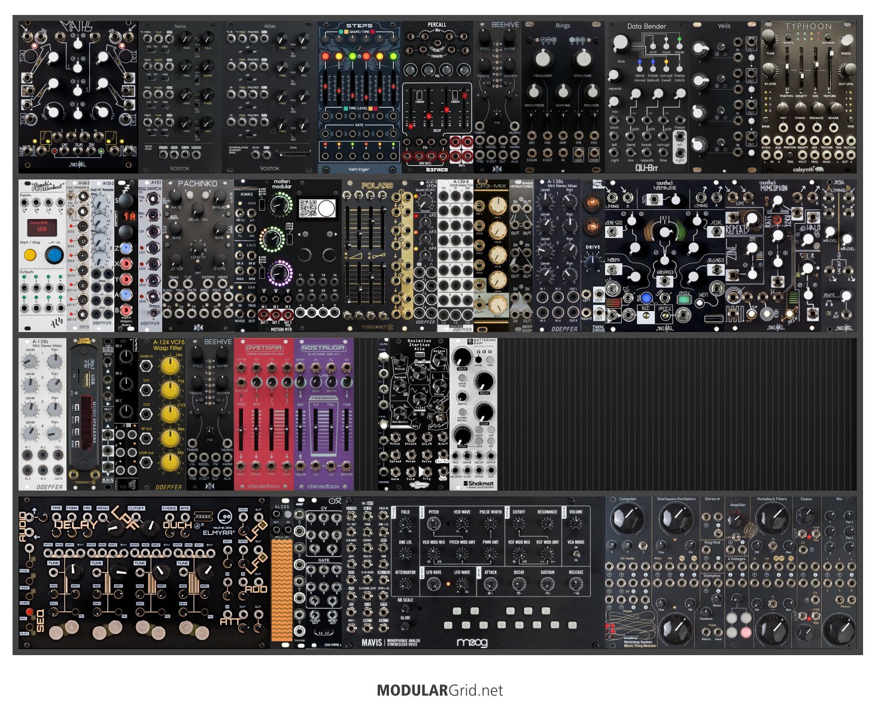Screen dimensions: 881x703
Task: Select the Dreadbox Dystopia module
Action: coord(264,414)
